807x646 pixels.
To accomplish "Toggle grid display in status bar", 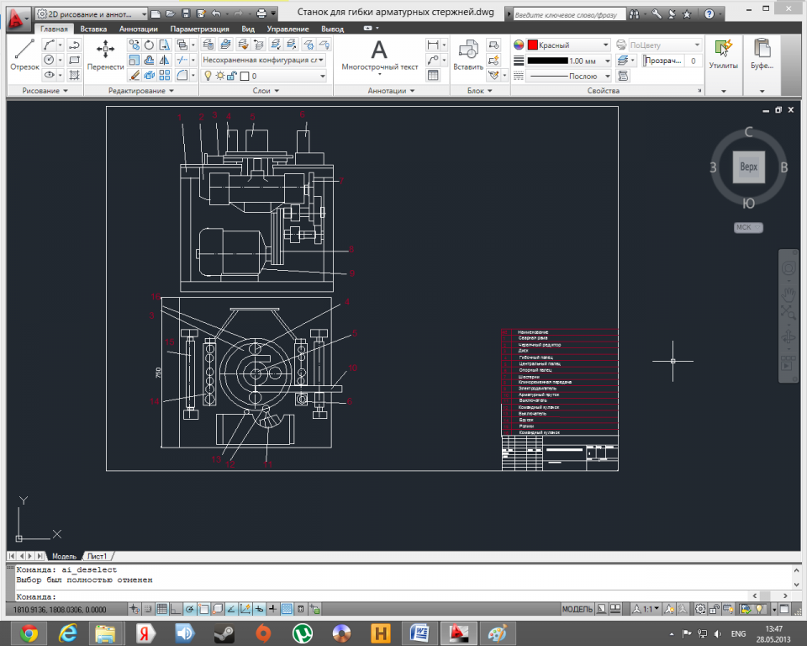I will click(161, 609).
